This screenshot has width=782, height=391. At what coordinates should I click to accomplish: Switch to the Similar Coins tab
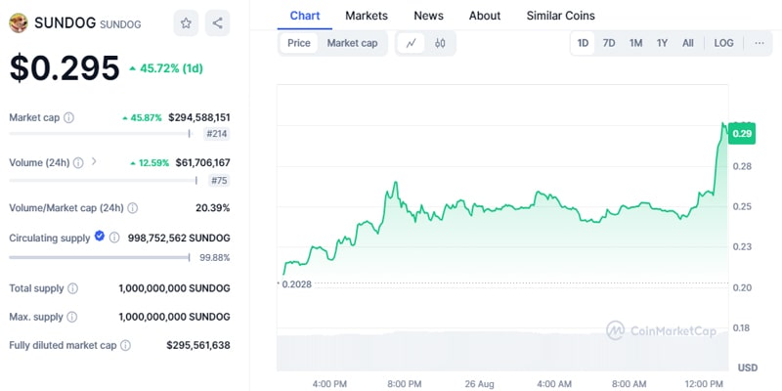(x=560, y=16)
